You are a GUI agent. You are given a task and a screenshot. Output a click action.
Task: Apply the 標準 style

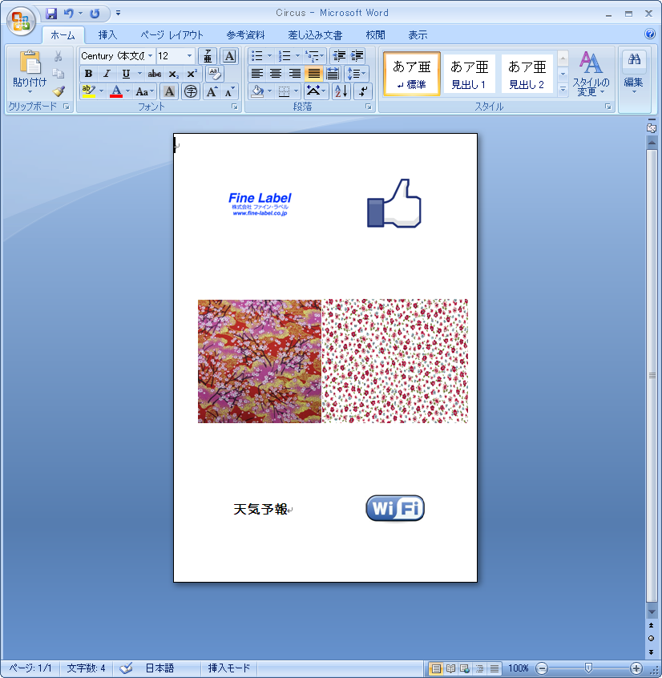click(x=412, y=74)
